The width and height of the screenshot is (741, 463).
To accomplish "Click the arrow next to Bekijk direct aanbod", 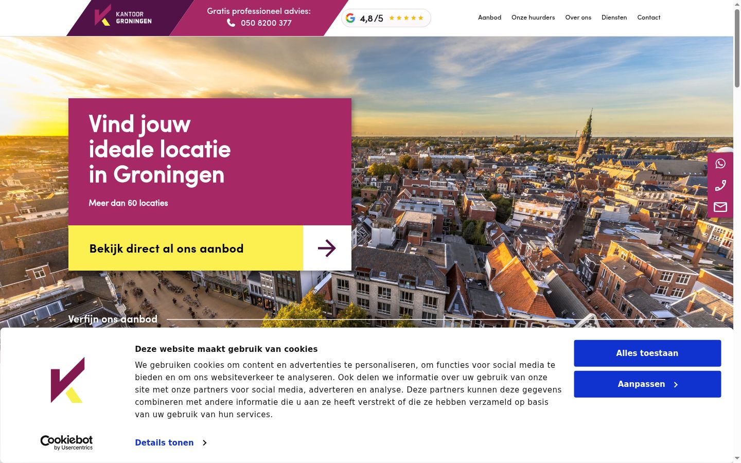I will pyautogui.click(x=327, y=248).
